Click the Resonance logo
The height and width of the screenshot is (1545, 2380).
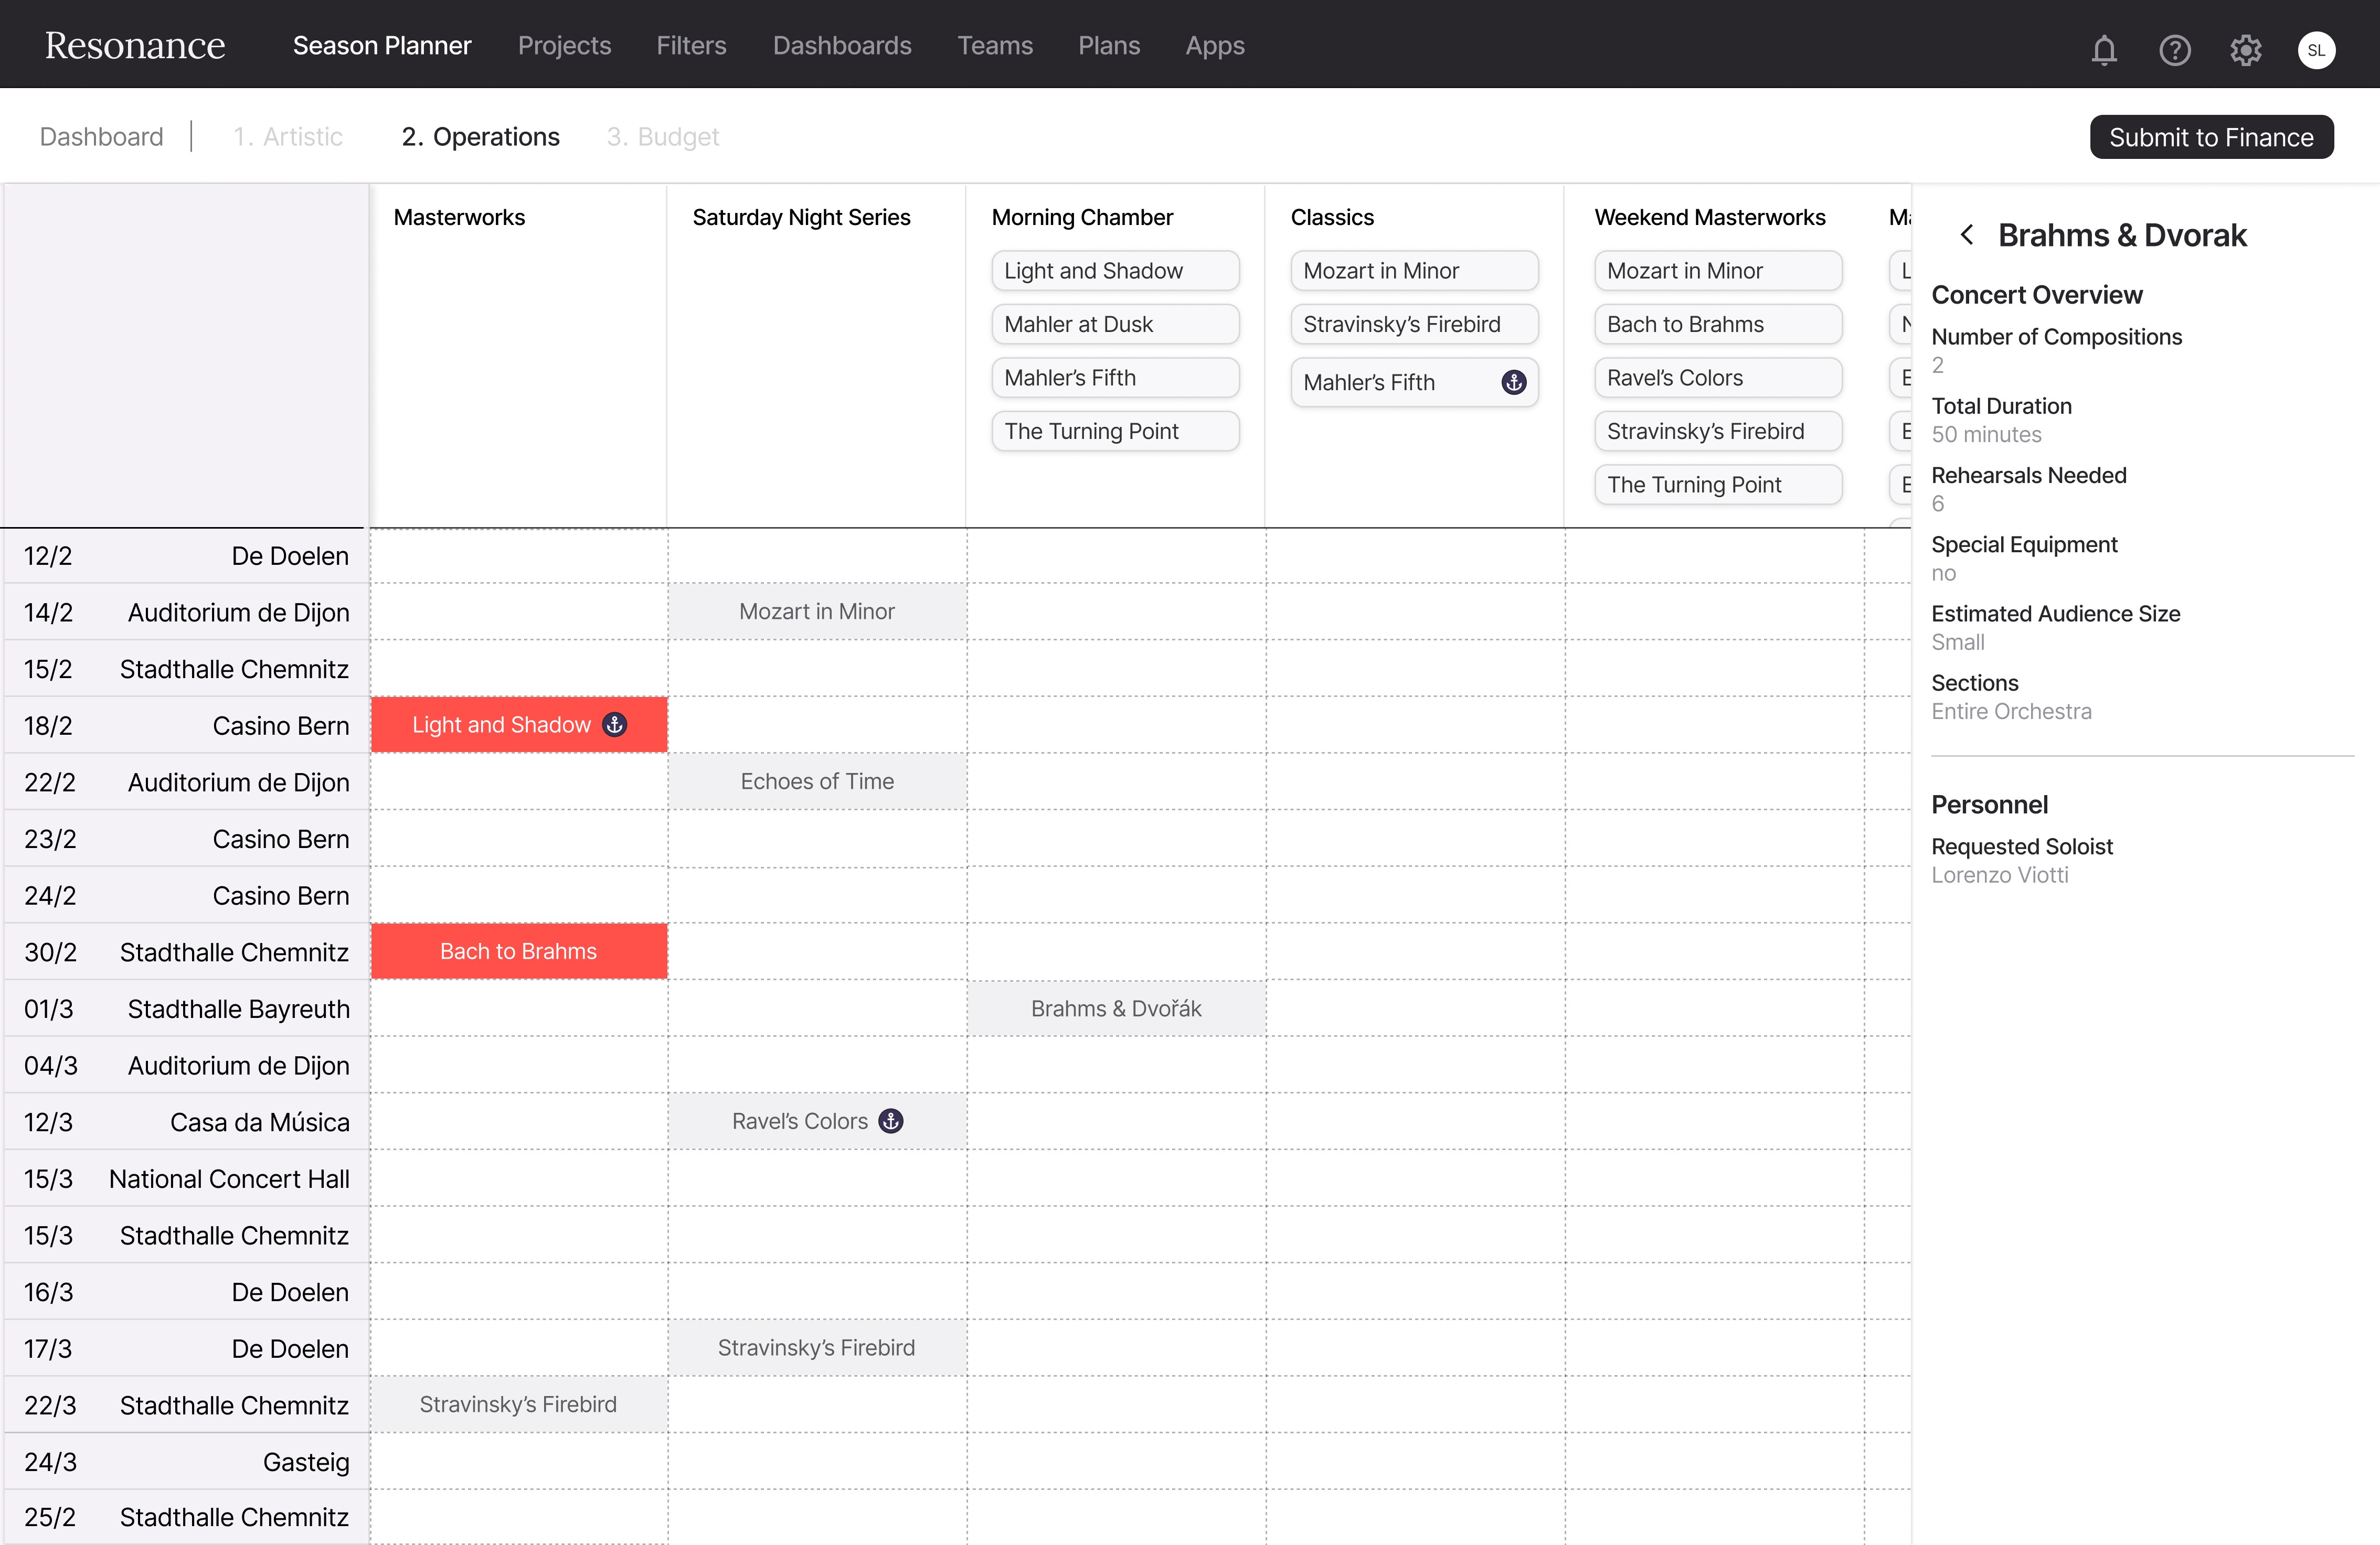(x=135, y=45)
